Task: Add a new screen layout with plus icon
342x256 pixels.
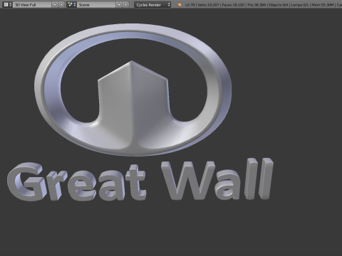Action: (x=55, y=4)
